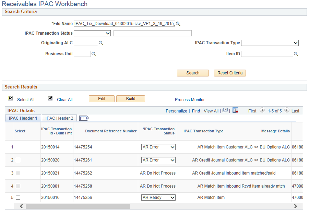Screen dimensions: 309x215
Task: Toggle the Clear All checkbox
Action: 50,98
